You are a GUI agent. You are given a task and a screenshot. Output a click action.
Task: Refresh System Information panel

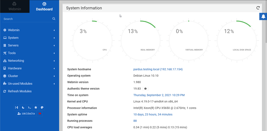click(258, 8)
